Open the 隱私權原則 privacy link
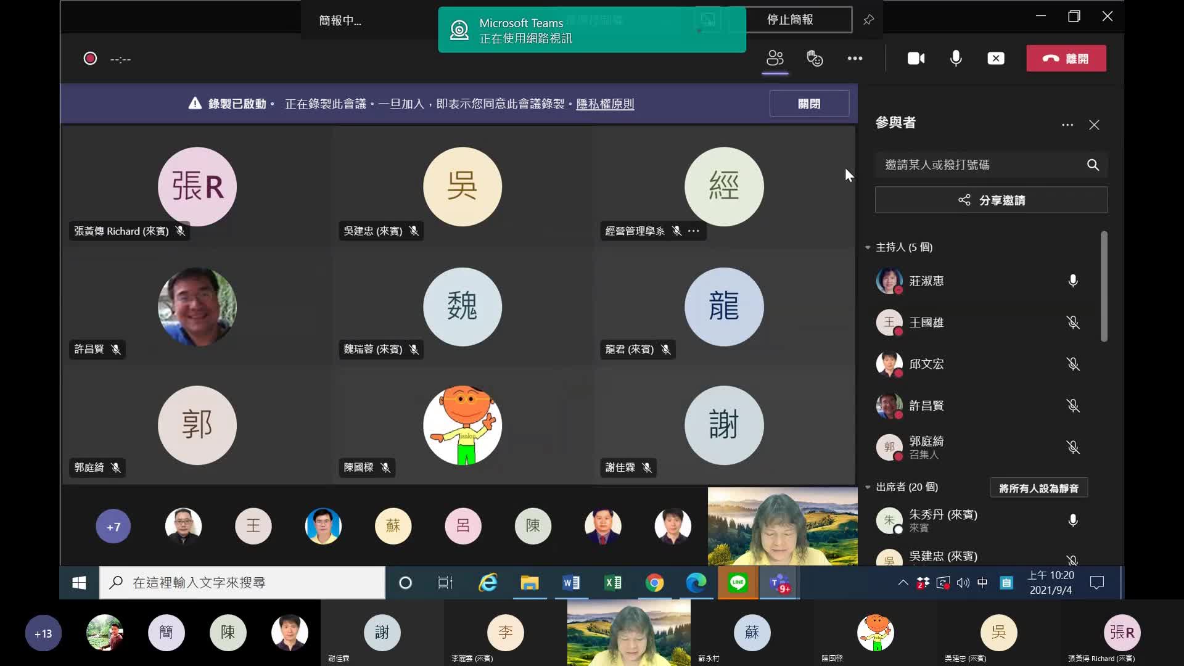This screenshot has width=1184, height=666. click(x=605, y=104)
